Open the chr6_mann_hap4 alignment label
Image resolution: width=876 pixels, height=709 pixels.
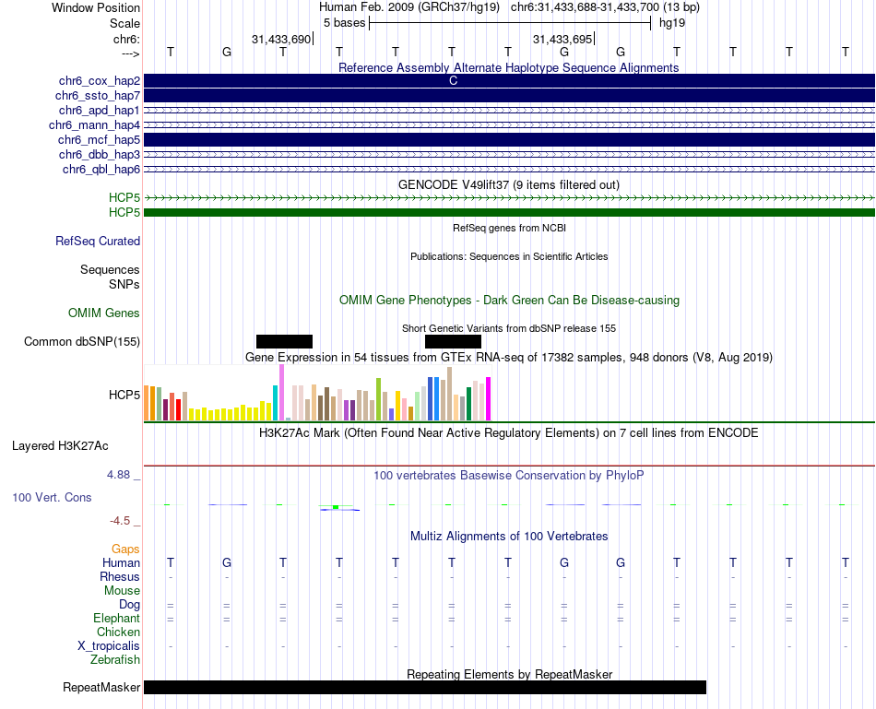click(94, 125)
